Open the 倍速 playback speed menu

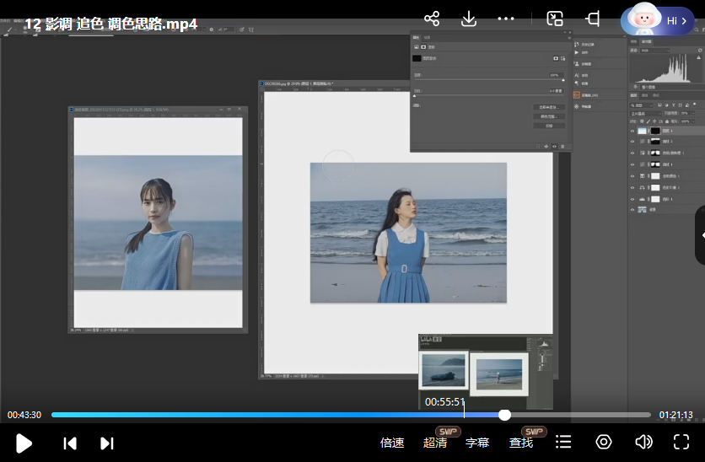[x=392, y=443]
